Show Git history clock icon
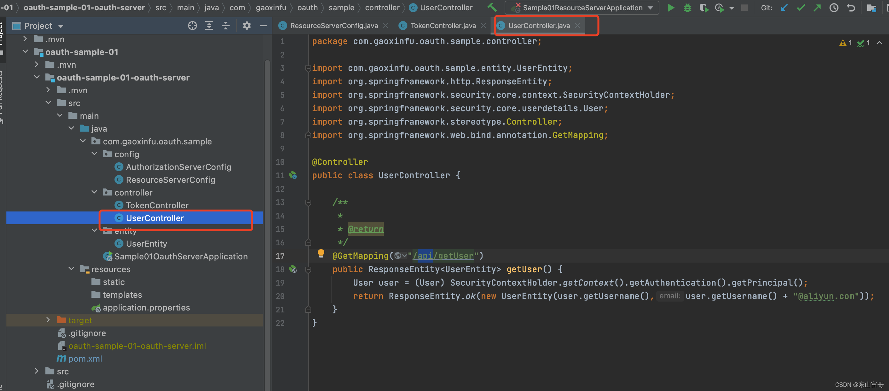This screenshot has height=391, width=889. 834,8
